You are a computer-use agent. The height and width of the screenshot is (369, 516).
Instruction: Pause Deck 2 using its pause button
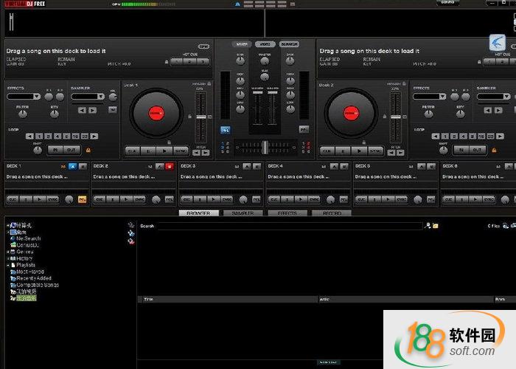point(343,151)
